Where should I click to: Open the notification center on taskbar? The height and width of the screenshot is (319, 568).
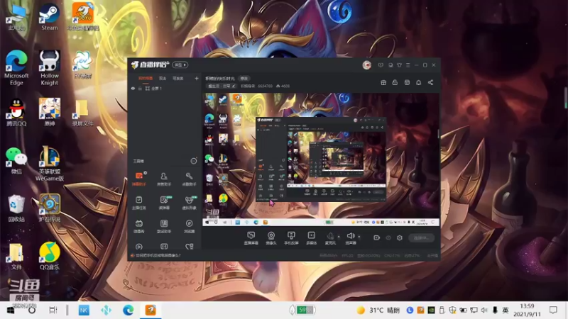pyautogui.click(x=553, y=310)
